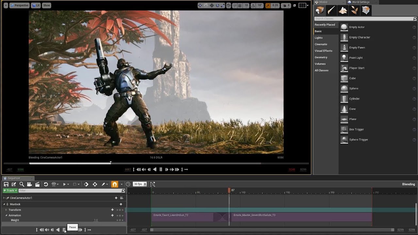Collapse the Murdock track
Viewport: 418px width, 235px height.
click(4, 204)
